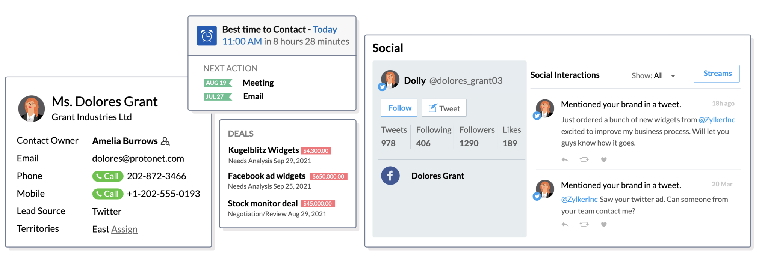The height and width of the screenshot is (260, 759).
Task: Click the retweet icon under the first tweet
Action: (584, 159)
